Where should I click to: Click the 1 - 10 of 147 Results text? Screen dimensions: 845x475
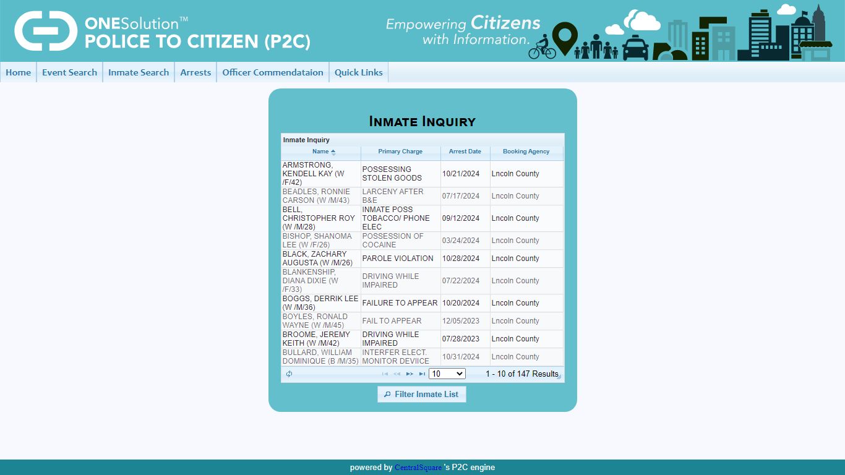click(x=522, y=374)
